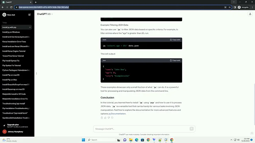Open Microsoft Edge from the taskbar
This screenshot has height=143, width=255.
point(137,140)
